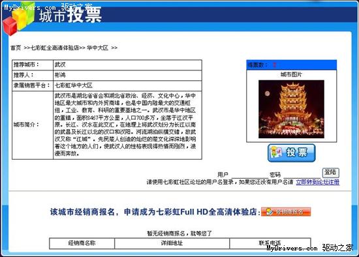Focus the 用户 username input field

click(x=249, y=175)
